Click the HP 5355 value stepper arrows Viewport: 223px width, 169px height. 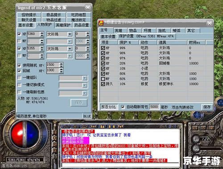[x=42, y=49]
